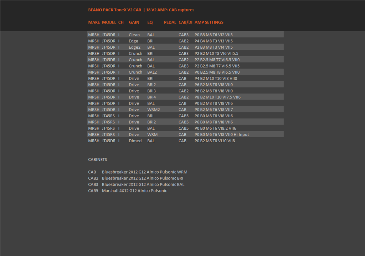The height and width of the screenshot is (256, 365).
Task: Select Bluesbreaker 2X12 G12 Alnico Pulsonic BAL
Action: pos(143,185)
